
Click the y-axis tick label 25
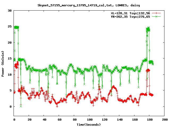pyautogui.click(x=10, y=26)
